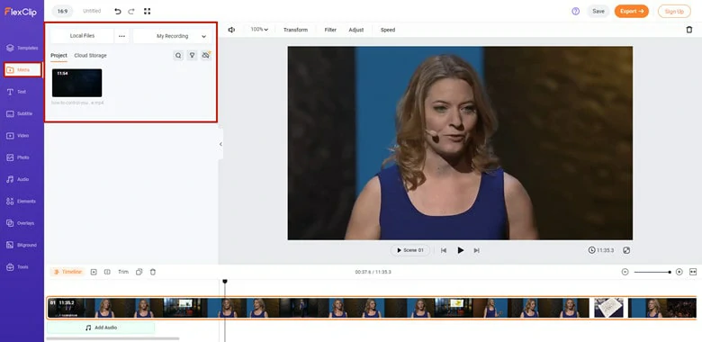
Task: Select the 11:54 video thumbnail in Project
Action: pyautogui.click(x=77, y=83)
